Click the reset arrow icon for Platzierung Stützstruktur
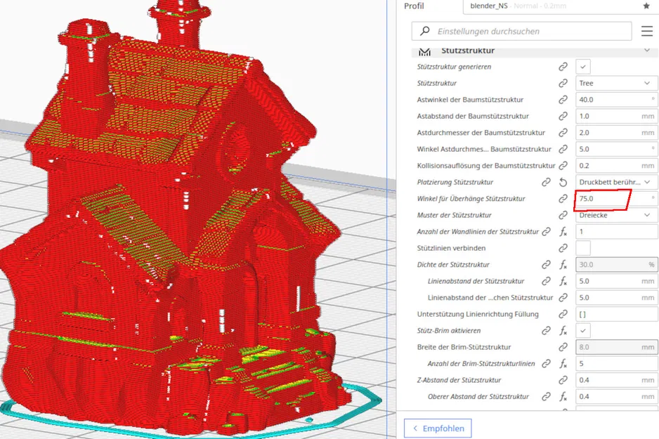 [563, 183]
